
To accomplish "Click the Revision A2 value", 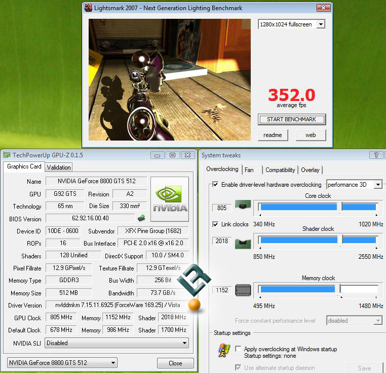I will point(130,194).
